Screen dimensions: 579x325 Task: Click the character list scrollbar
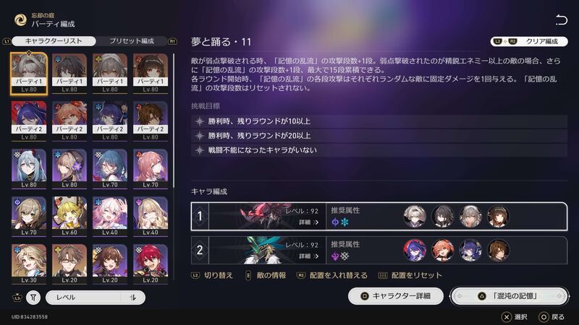[x=174, y=121]
